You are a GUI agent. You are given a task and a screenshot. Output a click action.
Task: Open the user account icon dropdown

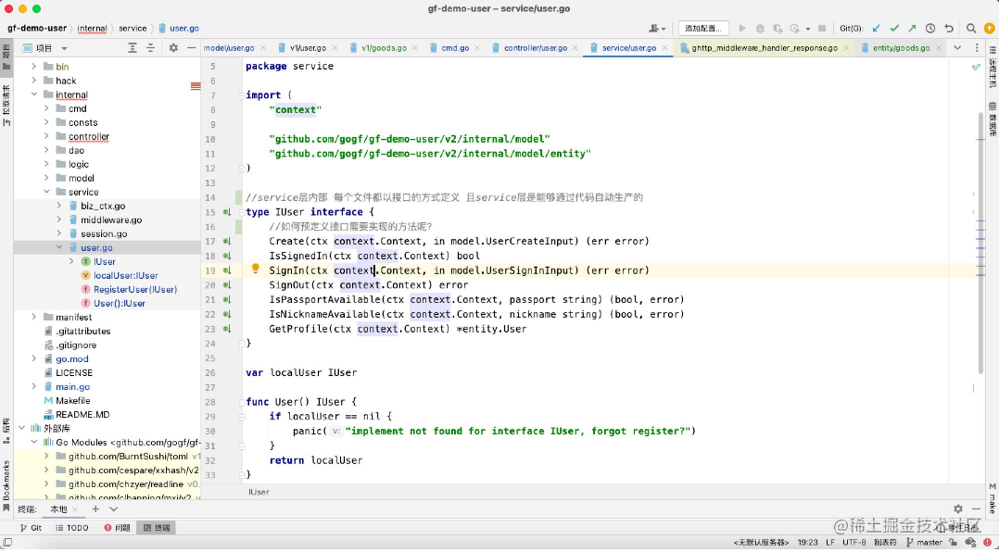(x=657, y=28)
